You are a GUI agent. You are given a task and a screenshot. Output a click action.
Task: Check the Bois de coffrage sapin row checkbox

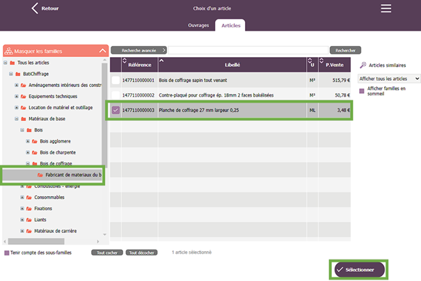(x=116, y=80)
